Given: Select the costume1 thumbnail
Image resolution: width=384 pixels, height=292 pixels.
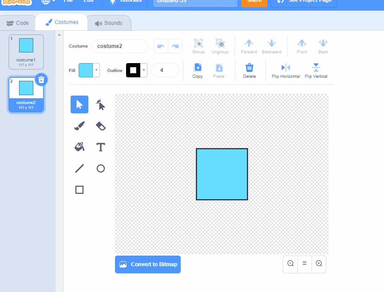Looking at the screenshot, I should click(x=26, y=52).
